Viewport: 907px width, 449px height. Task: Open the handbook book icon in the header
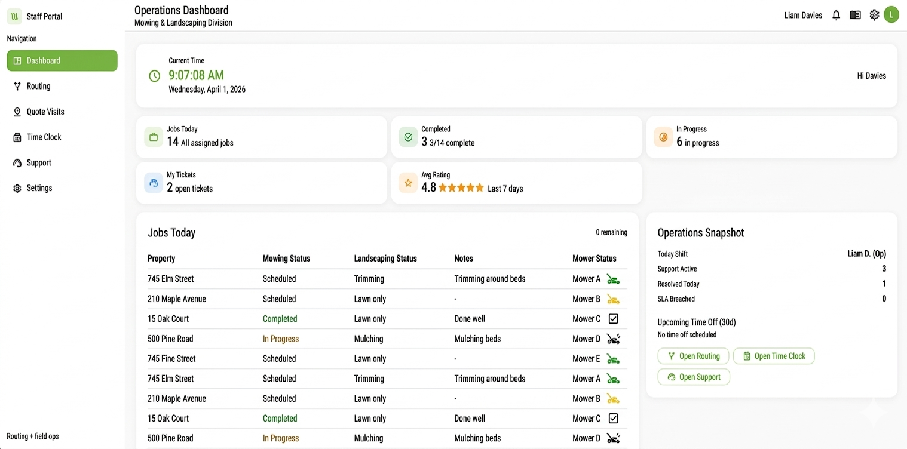(855, 14)
